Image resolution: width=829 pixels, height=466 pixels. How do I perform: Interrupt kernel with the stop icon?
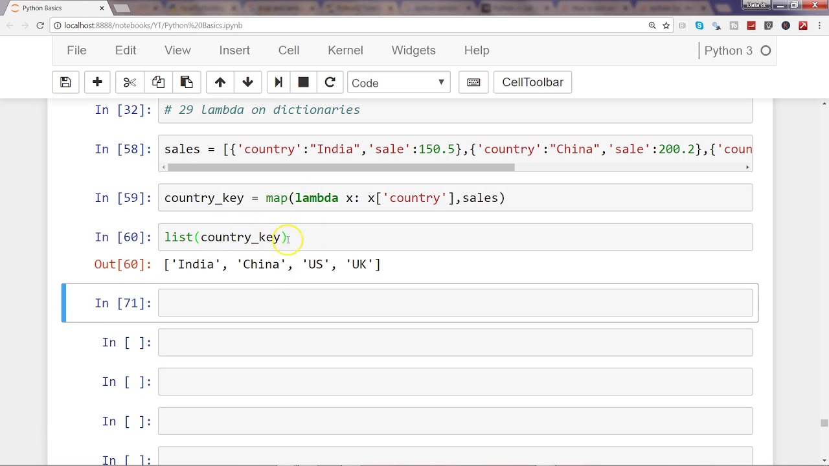pyautogui.click(x=303, y=82)
